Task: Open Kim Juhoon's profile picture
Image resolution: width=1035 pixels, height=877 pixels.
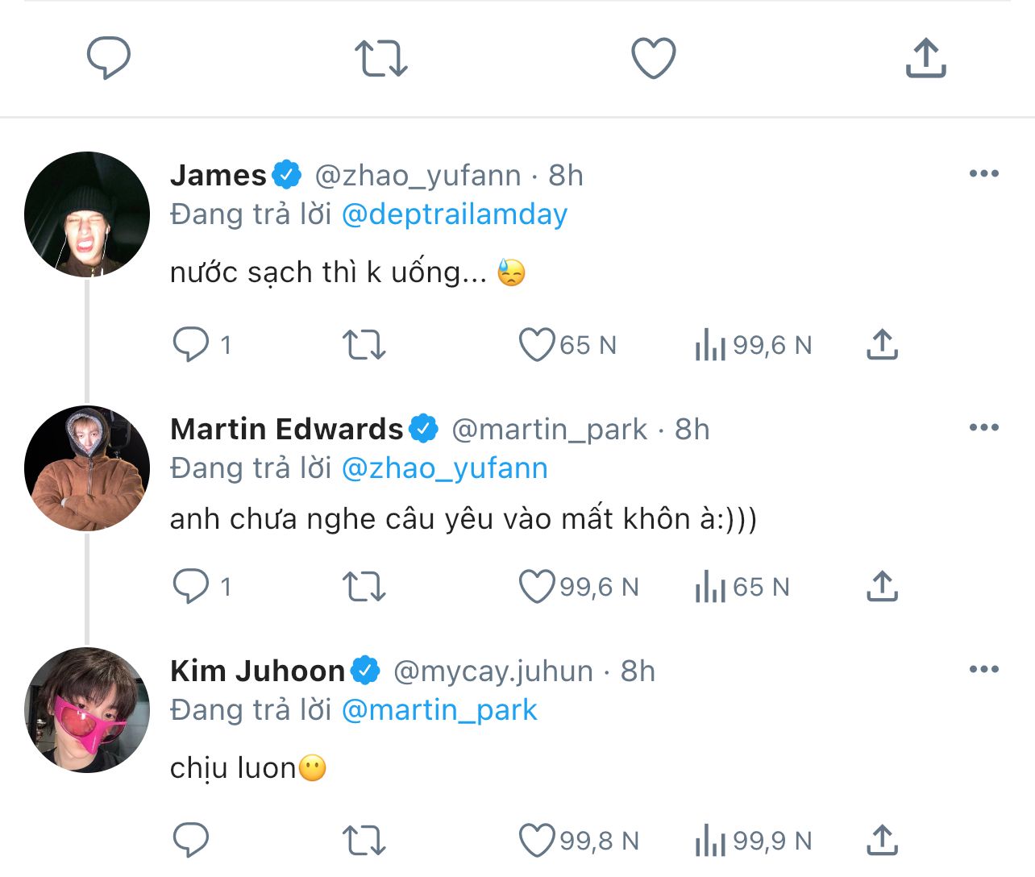Action: 87,710
